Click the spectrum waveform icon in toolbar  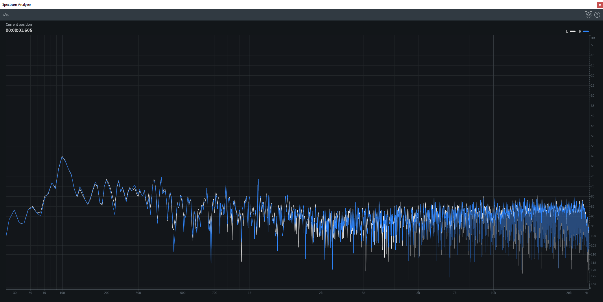click(x=6, y=15)
